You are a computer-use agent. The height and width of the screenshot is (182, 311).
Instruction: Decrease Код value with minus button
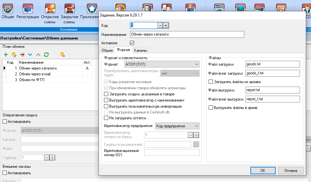click(x=160, y=25)
